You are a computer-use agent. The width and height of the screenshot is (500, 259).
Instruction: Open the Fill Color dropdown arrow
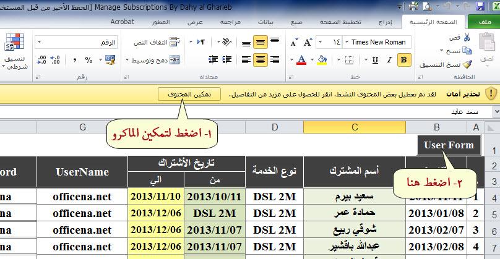coord(312,60)
